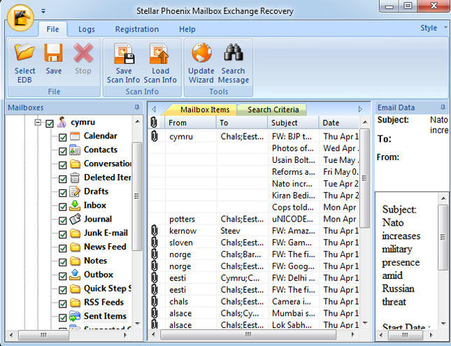Open the Update Wizard globe icon
Viewport: 451px width, 346px height.
(201, 52)
